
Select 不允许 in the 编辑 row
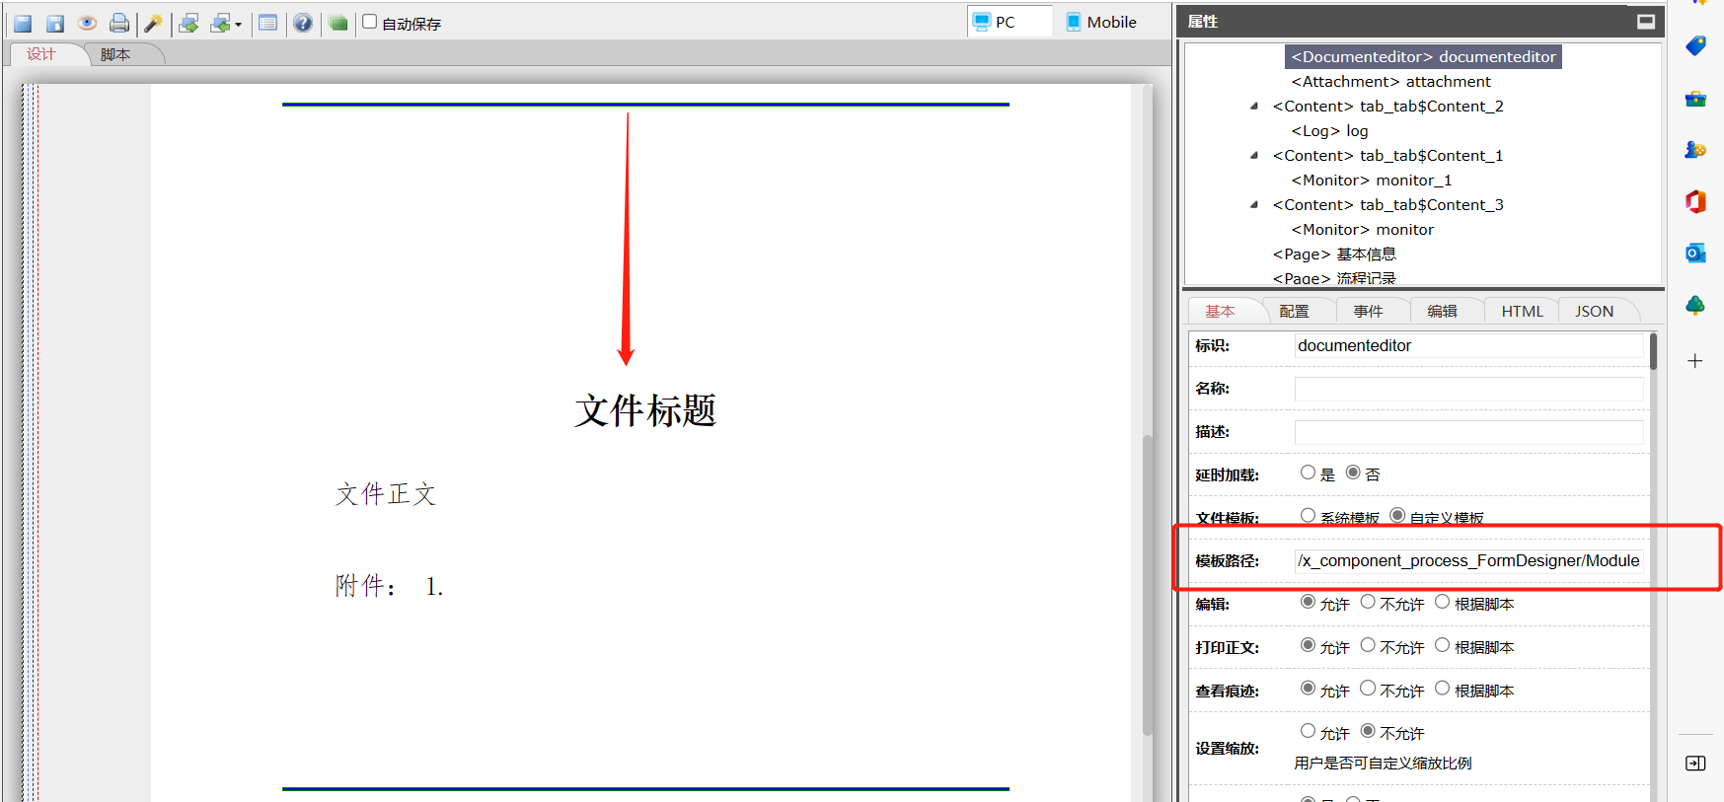pos(1368,602)
